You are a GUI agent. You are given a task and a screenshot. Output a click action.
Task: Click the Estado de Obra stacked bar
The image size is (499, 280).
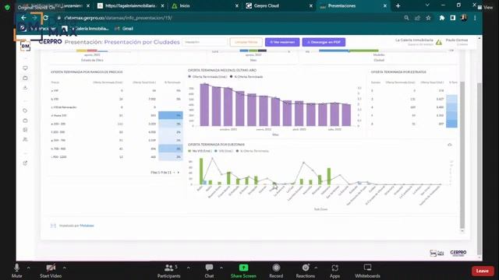92,51
